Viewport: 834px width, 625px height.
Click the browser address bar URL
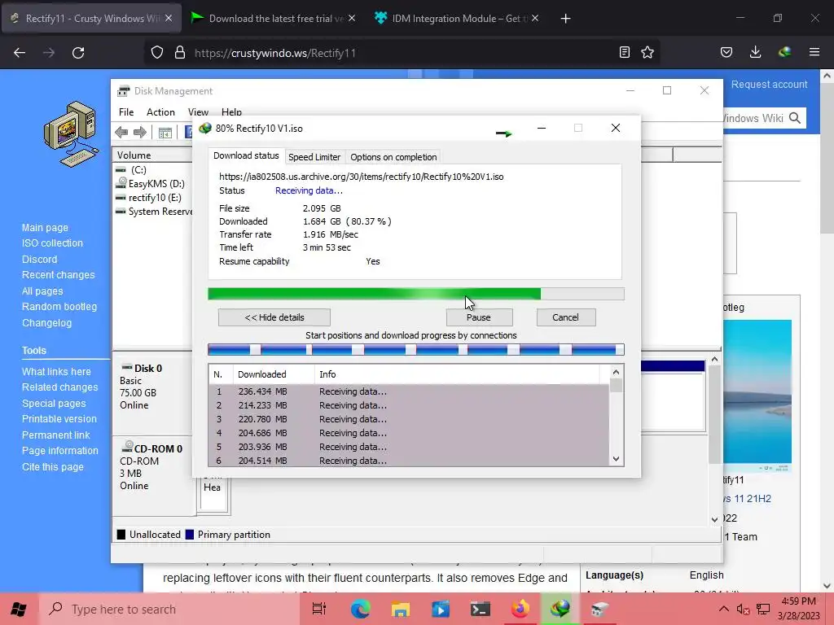pyautogui.click(x=275, y=53)
